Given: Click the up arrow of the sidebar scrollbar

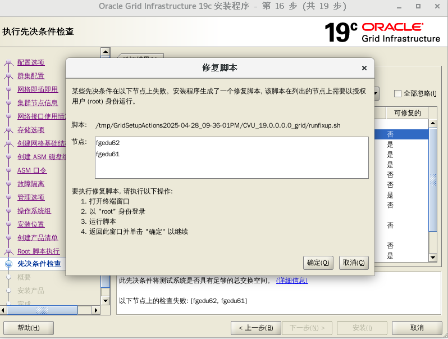Looking at the screenshot, I should click(106, 52).
